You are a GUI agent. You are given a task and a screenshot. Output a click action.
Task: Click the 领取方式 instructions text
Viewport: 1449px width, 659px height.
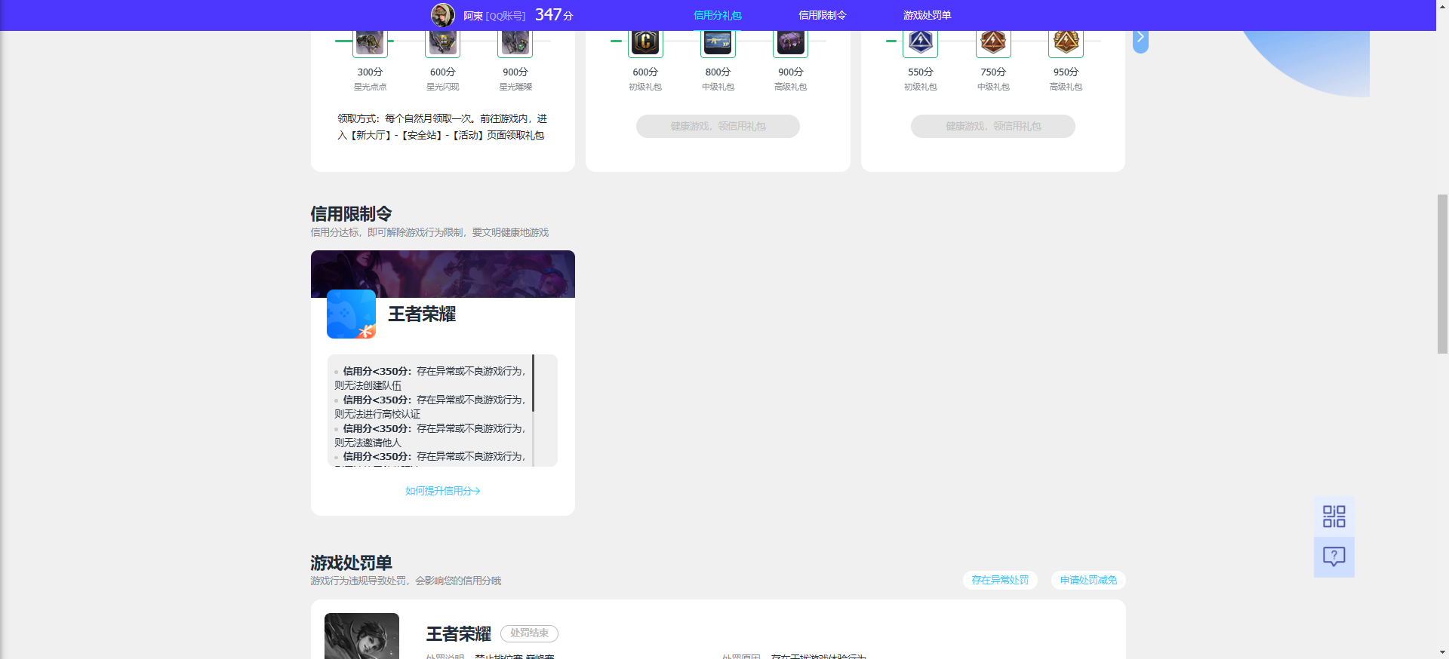[x=442, y=127]
